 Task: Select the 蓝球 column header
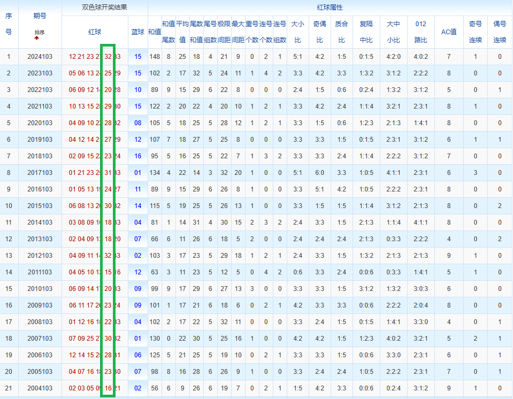[137, 32]
